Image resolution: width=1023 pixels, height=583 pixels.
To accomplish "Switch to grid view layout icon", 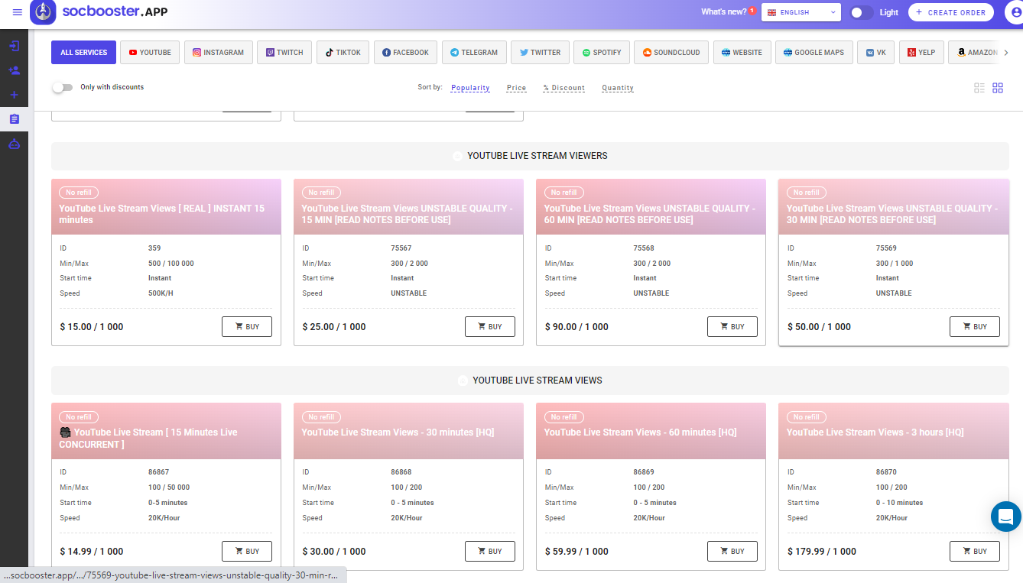I will 998,88.
